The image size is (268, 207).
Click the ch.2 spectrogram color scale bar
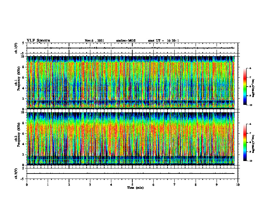(x=245, y=142)
